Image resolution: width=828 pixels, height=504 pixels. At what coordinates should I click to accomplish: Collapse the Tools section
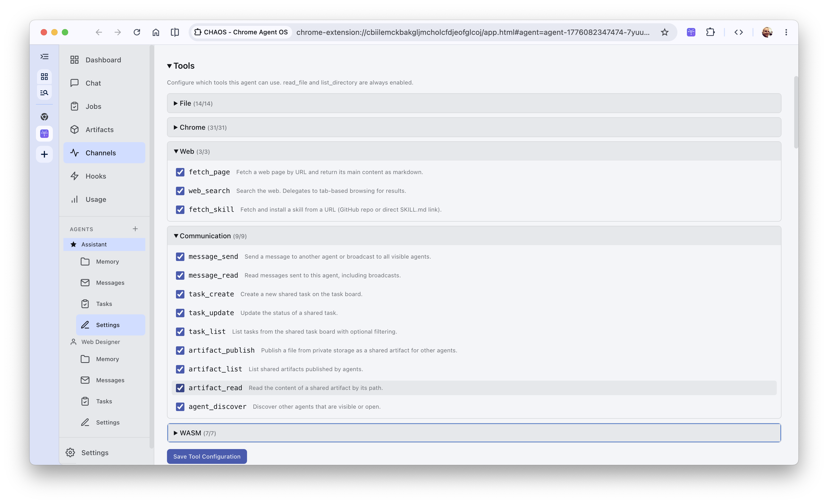pos(181,66)
